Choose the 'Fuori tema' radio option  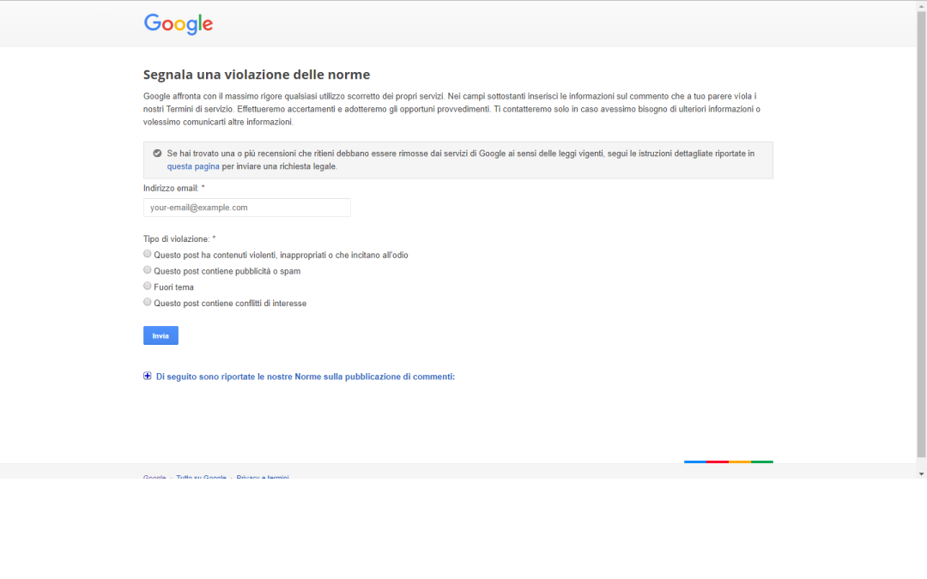[148, 286]
